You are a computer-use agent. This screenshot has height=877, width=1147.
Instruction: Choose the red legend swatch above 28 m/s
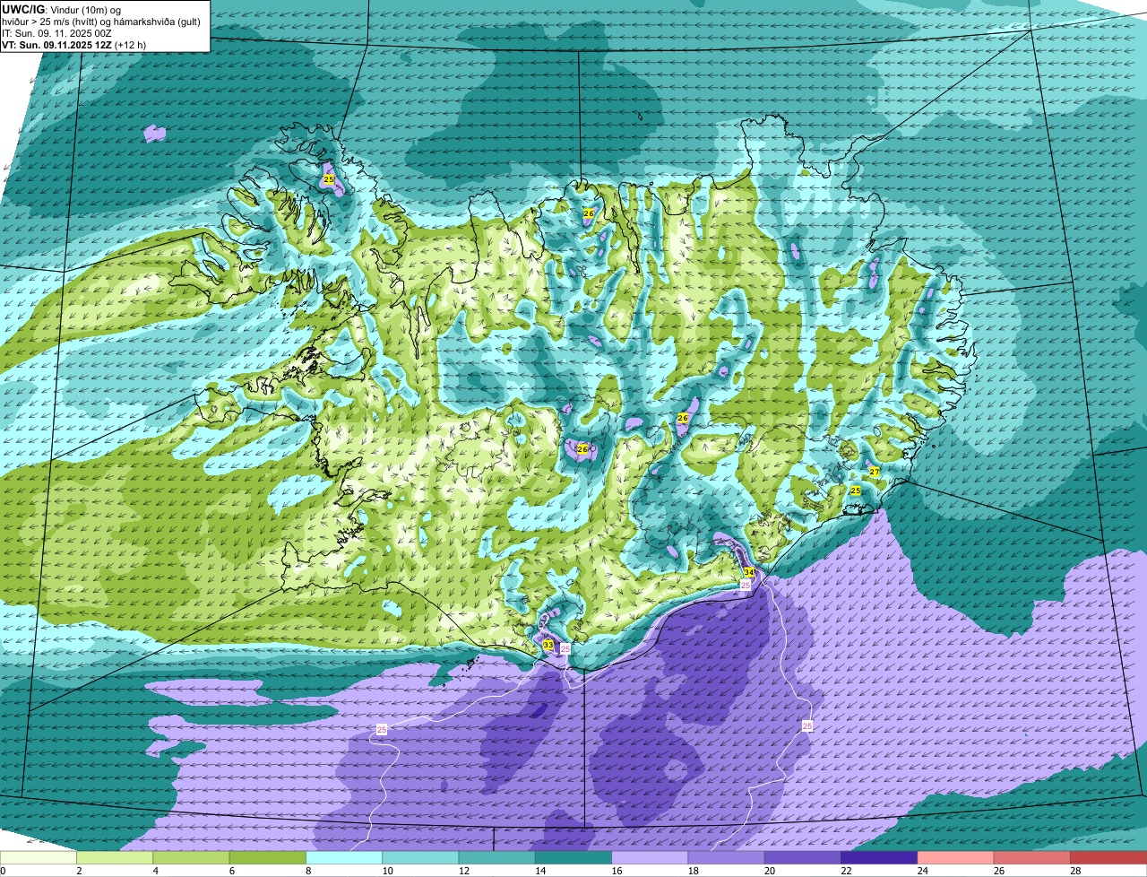point(1108,857)
